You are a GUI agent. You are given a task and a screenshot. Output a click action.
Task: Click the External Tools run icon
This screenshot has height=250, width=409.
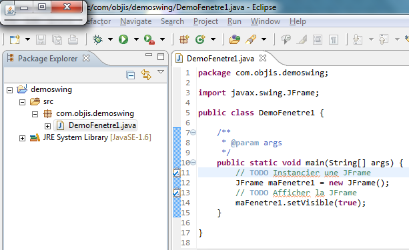coord(149,39)
